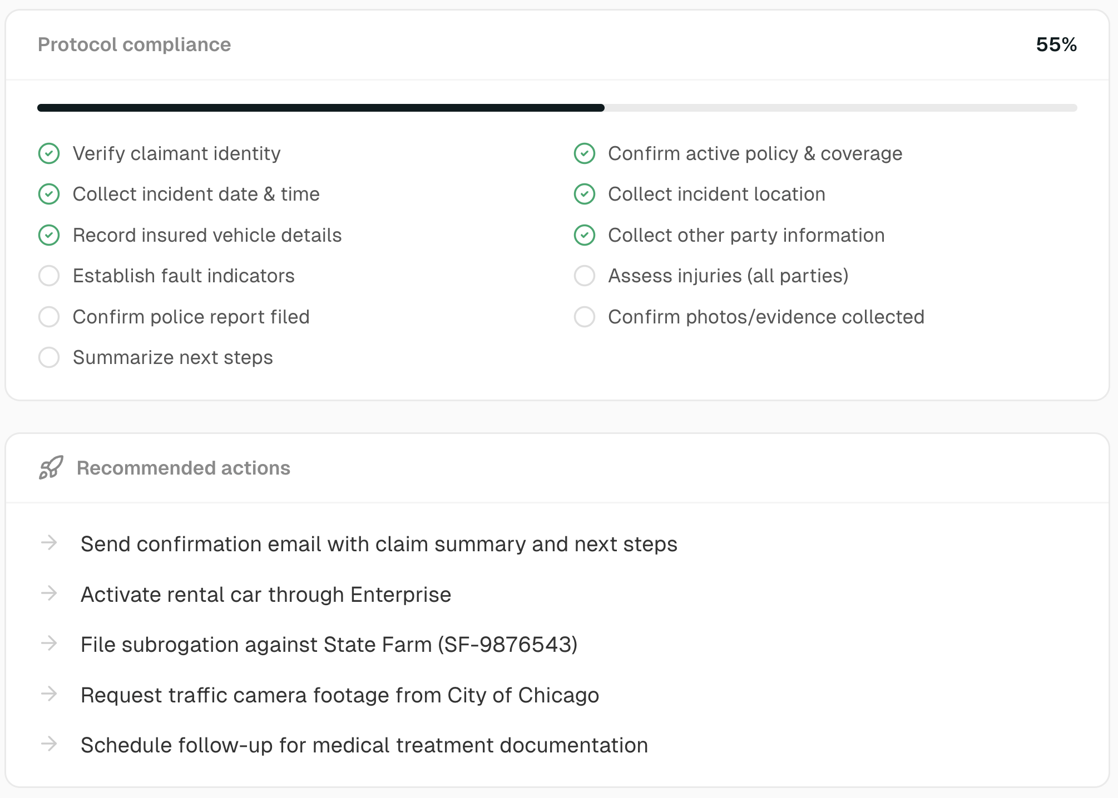Image resolution: width=1118 pixels, height=798 pixels.
Task: Click the 55% compliance score
Action: [x=1056, y=44]
